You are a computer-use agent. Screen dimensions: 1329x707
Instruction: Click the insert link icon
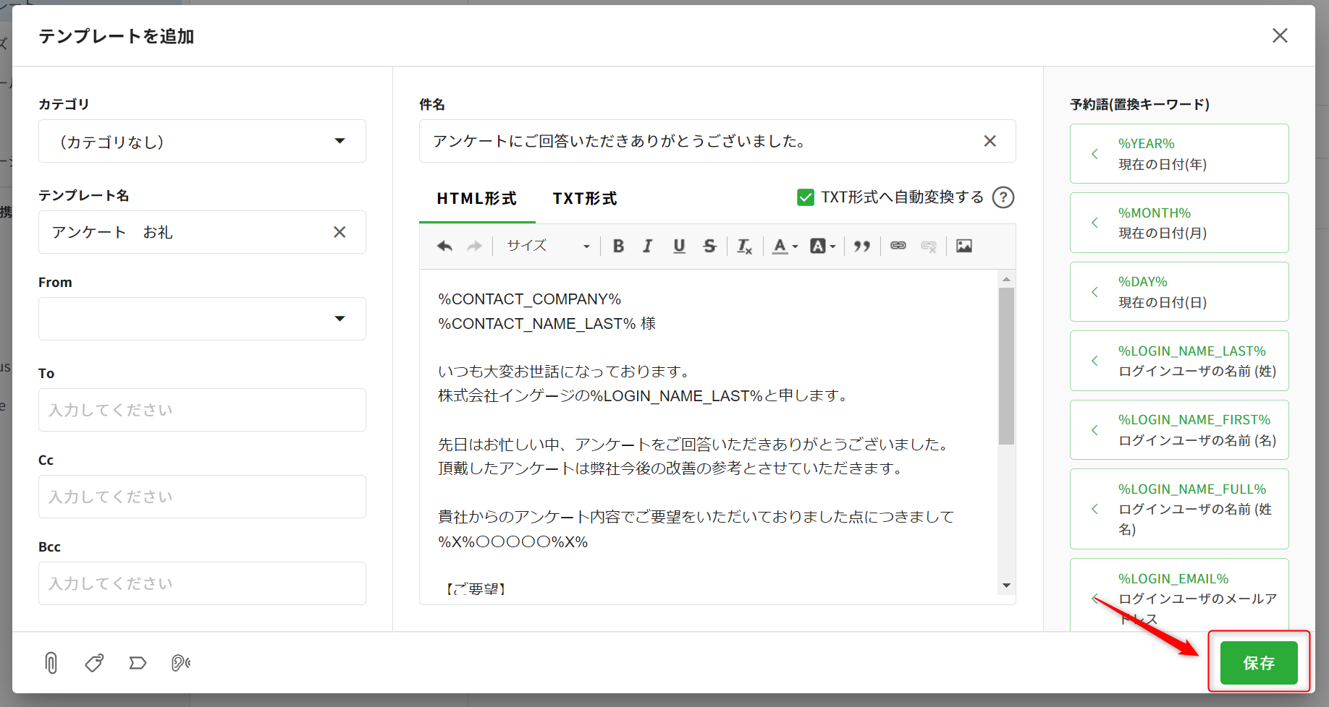(898, 246)
